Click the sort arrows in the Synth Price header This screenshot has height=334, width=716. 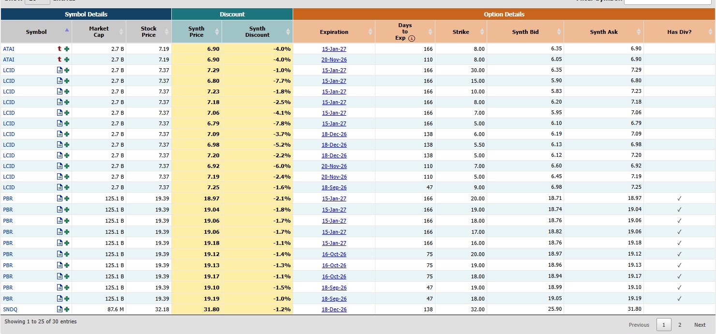tap(217, 32)
